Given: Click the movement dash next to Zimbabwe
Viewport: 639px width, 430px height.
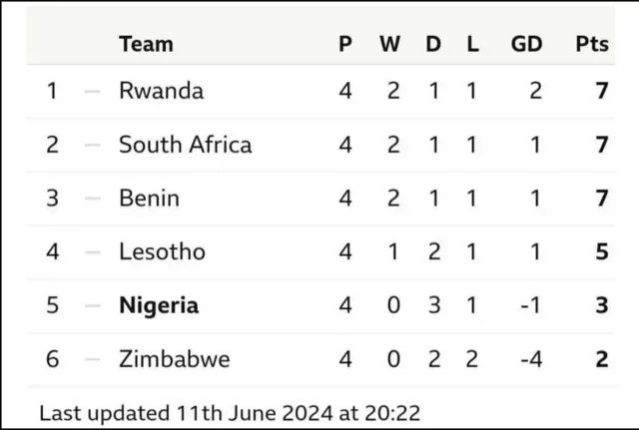Looking at the screenshot, I should [x=93, y=358].
